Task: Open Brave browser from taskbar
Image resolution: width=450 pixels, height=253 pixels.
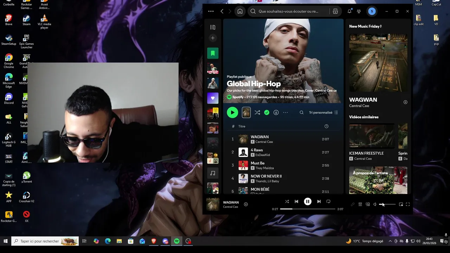Action: [x=154, y=241]
